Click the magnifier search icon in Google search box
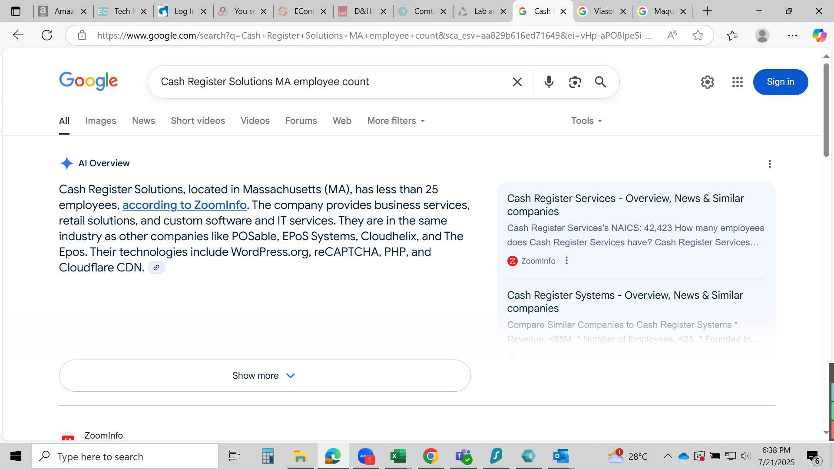The image size is (834, 469). point(600,82)
